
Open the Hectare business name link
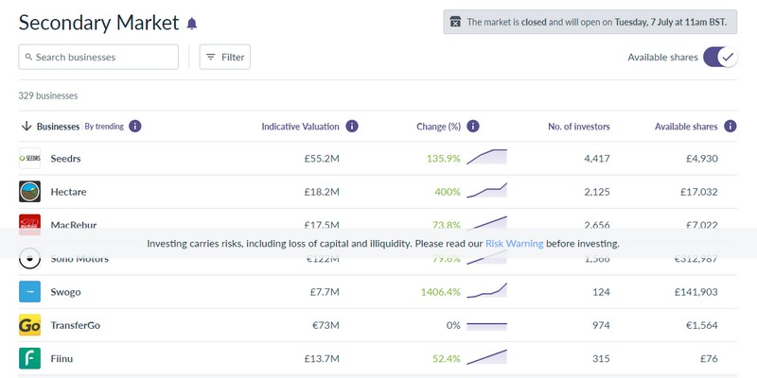point(69,192)
